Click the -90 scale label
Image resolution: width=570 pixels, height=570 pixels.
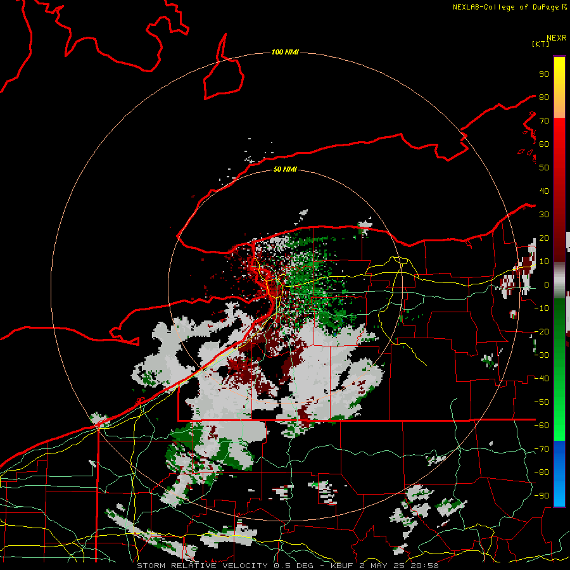pyautogui.click(x=541, y=495)
